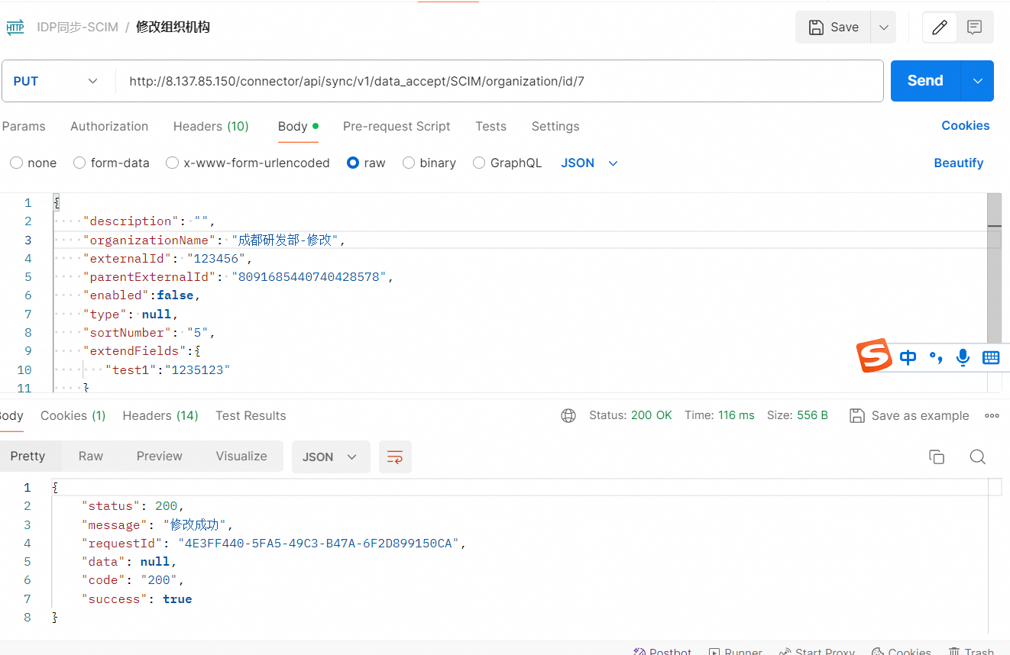This screenshot has height=655, width=1010.
Task: Toggle the response line wrap icon
Action: tap(394, 457)
